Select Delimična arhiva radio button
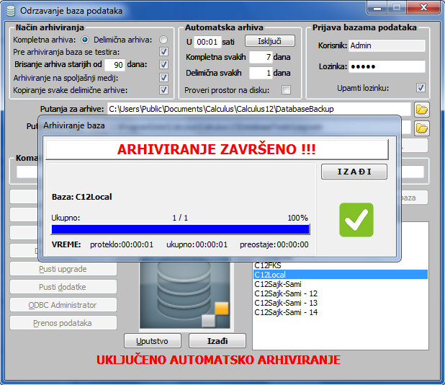 click(163, 40)
